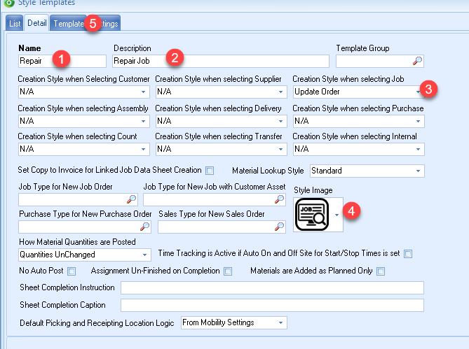469x349 pixels.
Task: Click the Style Templates window app icon
Action: coord(9,3)
